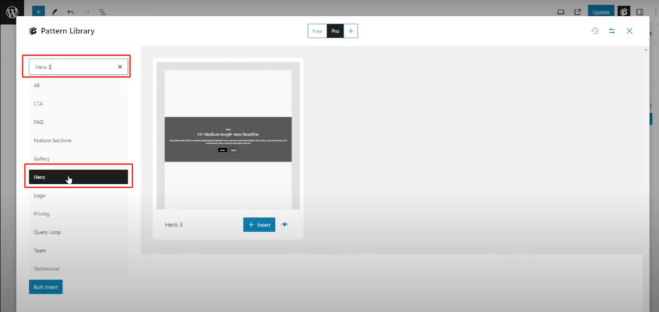Viewport: 659px width, 312px height.
Task: Open the block inserter plus button
Action: point(38,12)
